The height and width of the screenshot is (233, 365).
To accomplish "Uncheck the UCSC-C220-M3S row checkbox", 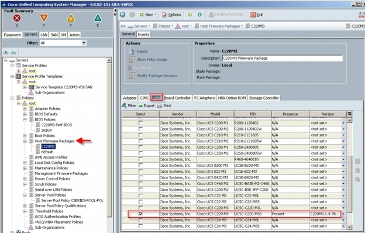I will coord(140,214).
